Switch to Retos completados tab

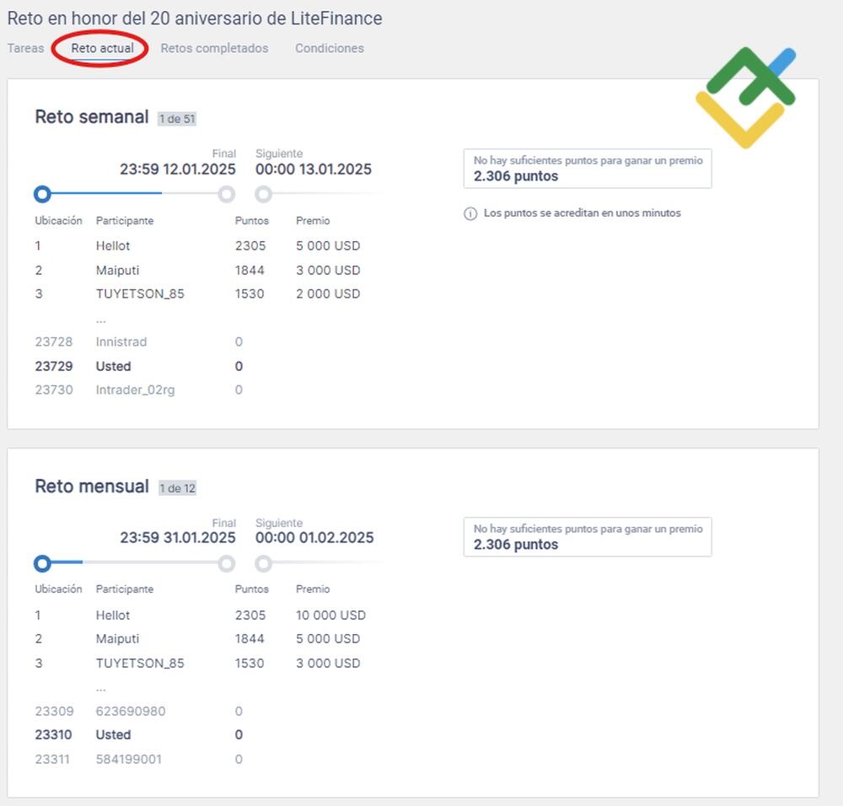[x=214, y=48]
